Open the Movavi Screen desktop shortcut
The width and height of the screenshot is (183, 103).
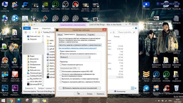[5, 76]
